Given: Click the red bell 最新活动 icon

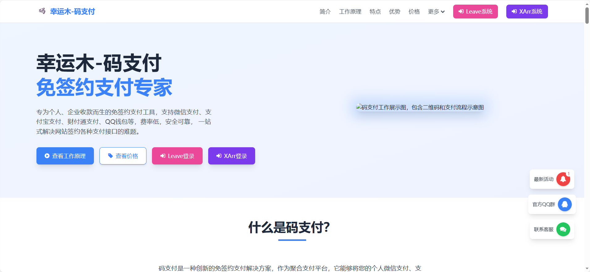Looking at the screenshot, I should pyautogui.click(x=563, y=179).
